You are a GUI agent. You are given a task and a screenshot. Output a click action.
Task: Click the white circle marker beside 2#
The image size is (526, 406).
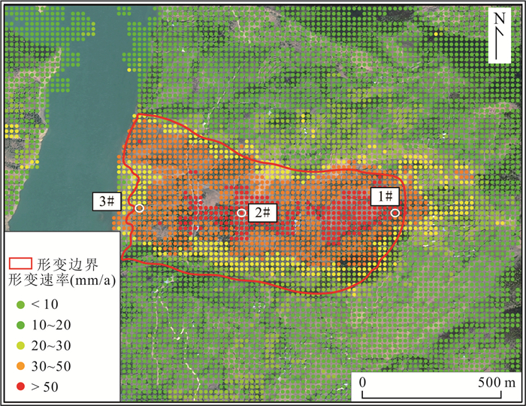[x=241, y=213]
